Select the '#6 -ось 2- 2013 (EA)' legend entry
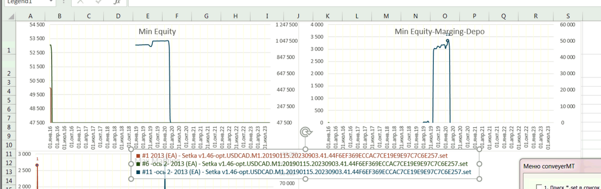The image size is (601, 189). coord(301,164)
